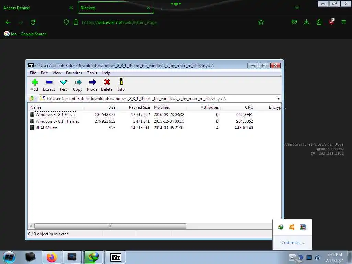Click the swirl tray icon beside the clock
Screen dimensions: 352x264
click(317, 257)
